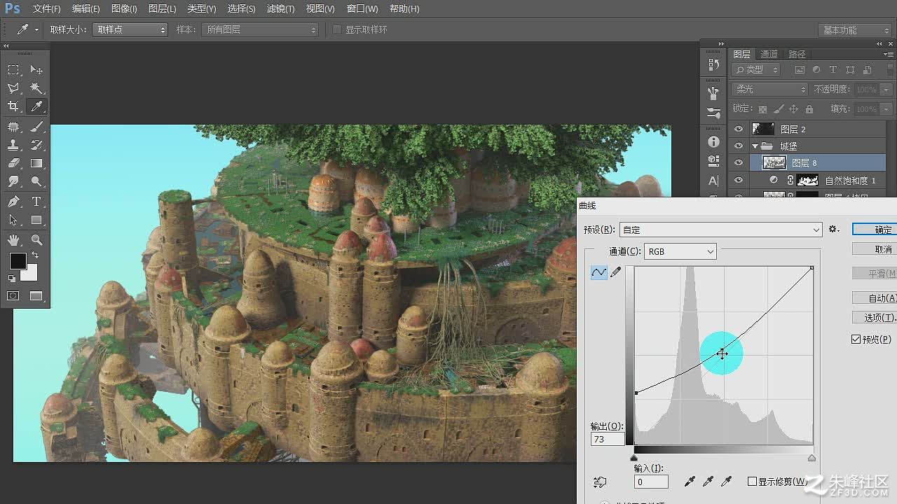Select the Polygonal Lasso tool
897x504 pixels.
13,88
